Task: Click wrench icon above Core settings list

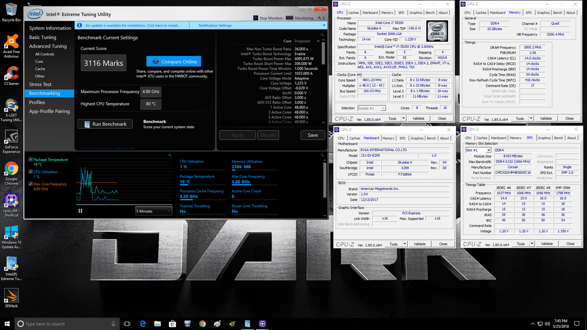Action: (322, 35)
